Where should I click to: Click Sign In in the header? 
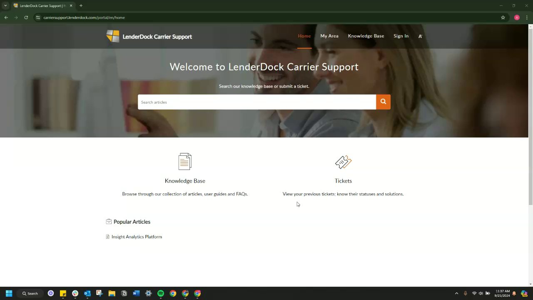tap(401, 36)
